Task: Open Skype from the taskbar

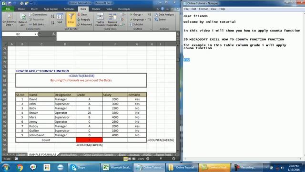Action: point(84,168)
